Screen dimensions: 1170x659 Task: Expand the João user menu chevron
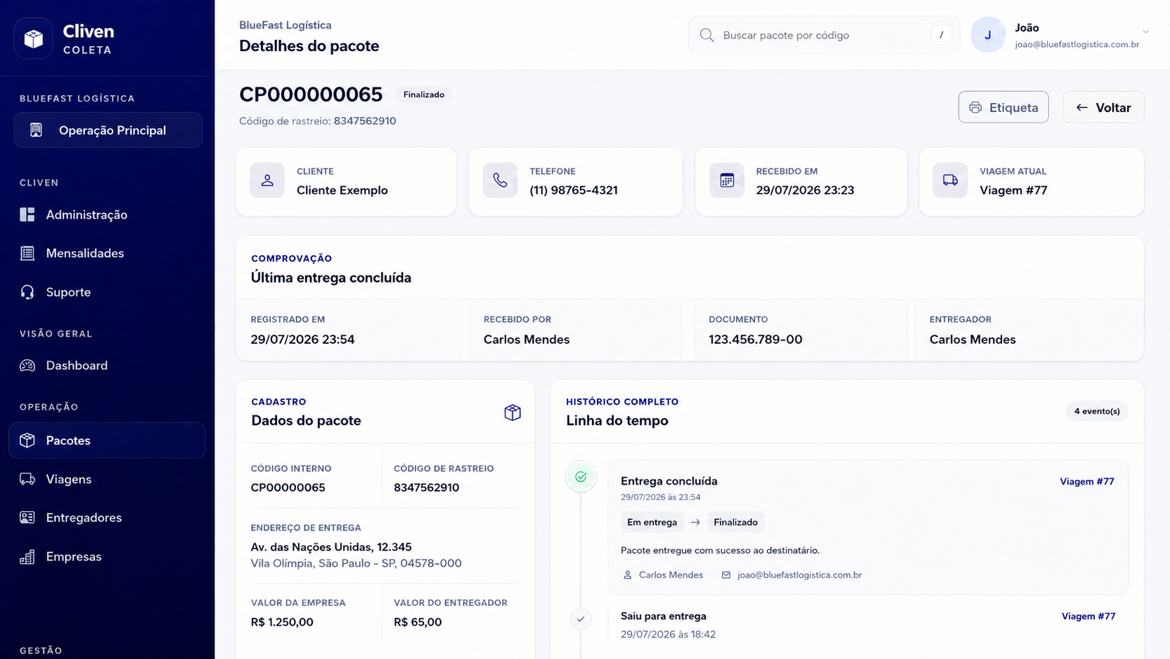click(x=1146, y=32)
